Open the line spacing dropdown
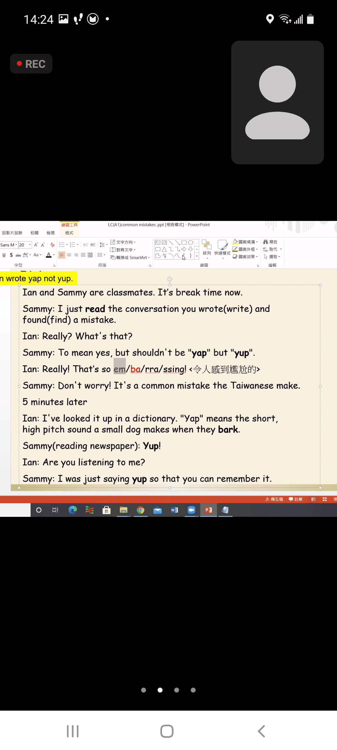Viewport: 337px width, 750px height. (x=103, y=245)
